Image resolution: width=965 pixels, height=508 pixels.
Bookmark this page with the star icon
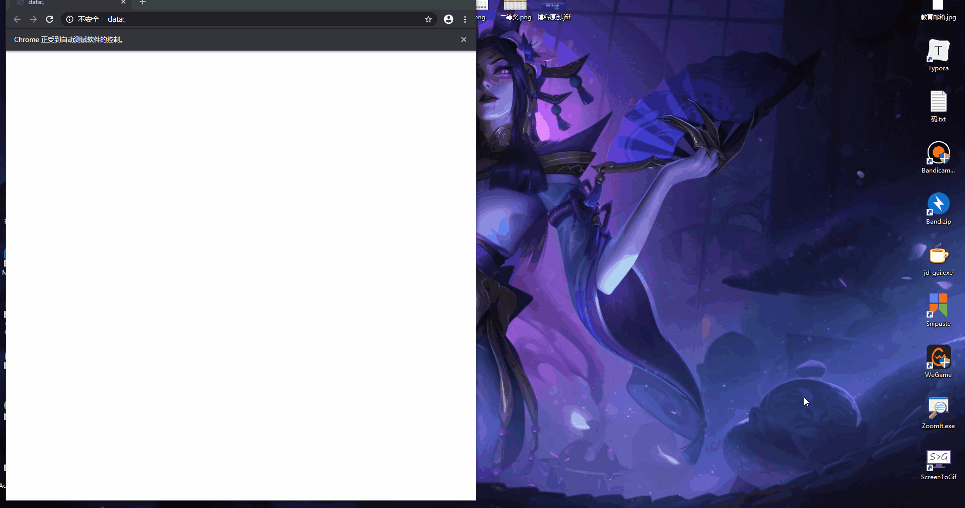[x=428, y=19]
